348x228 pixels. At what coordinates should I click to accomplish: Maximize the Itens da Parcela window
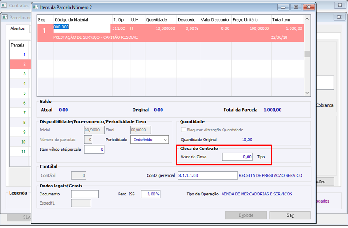296,7
